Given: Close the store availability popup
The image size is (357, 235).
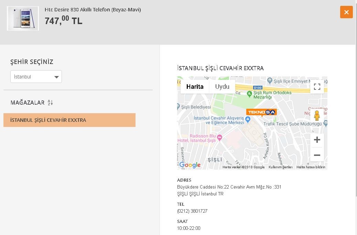Looking at the screenshot, I should coord(346,12).
